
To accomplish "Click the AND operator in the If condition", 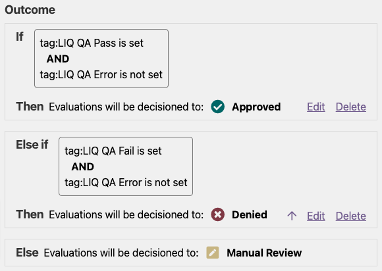I will point(58,59).
